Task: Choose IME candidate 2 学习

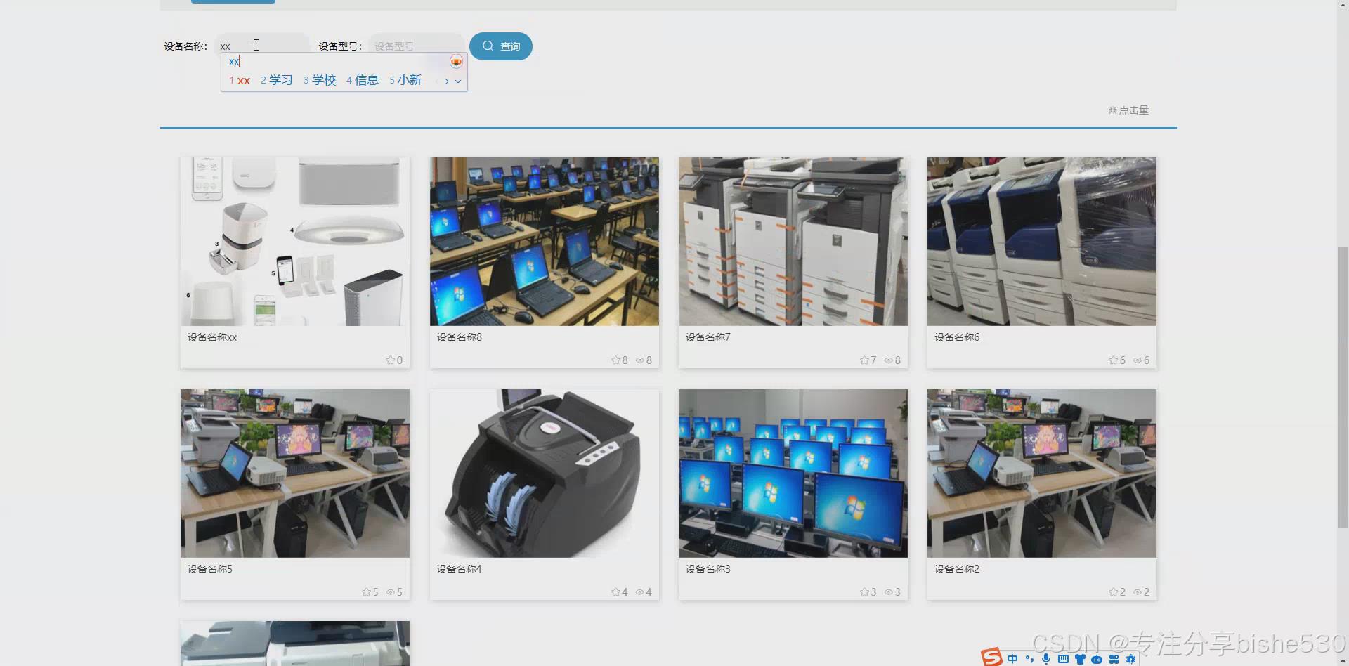Action: (276, 80)
